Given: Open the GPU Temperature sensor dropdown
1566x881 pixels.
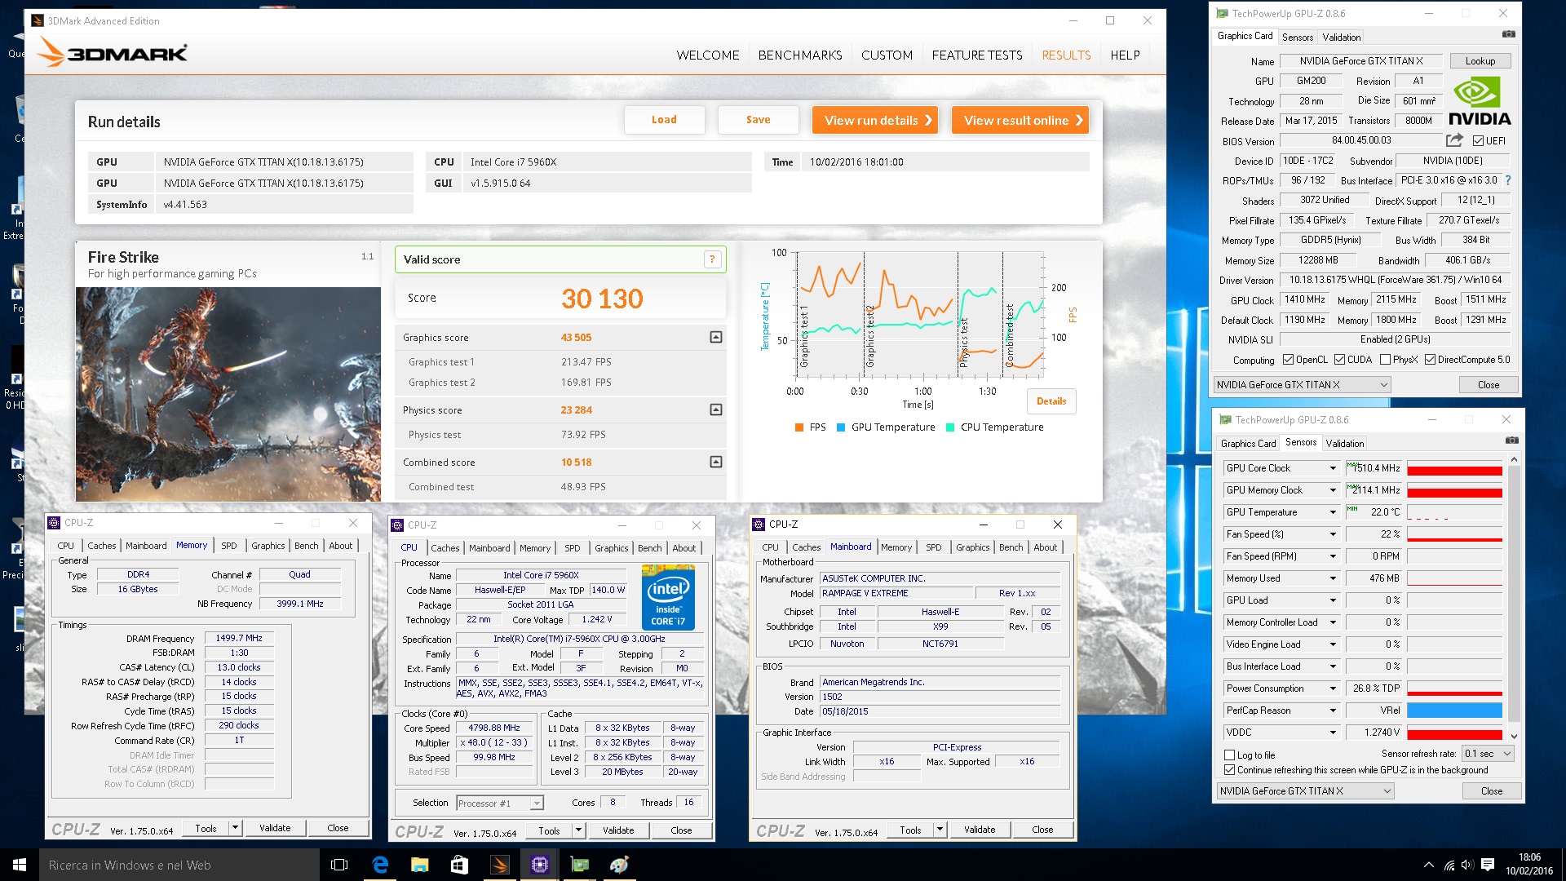Looking at the screenshot, I should tap(1333, 512).
